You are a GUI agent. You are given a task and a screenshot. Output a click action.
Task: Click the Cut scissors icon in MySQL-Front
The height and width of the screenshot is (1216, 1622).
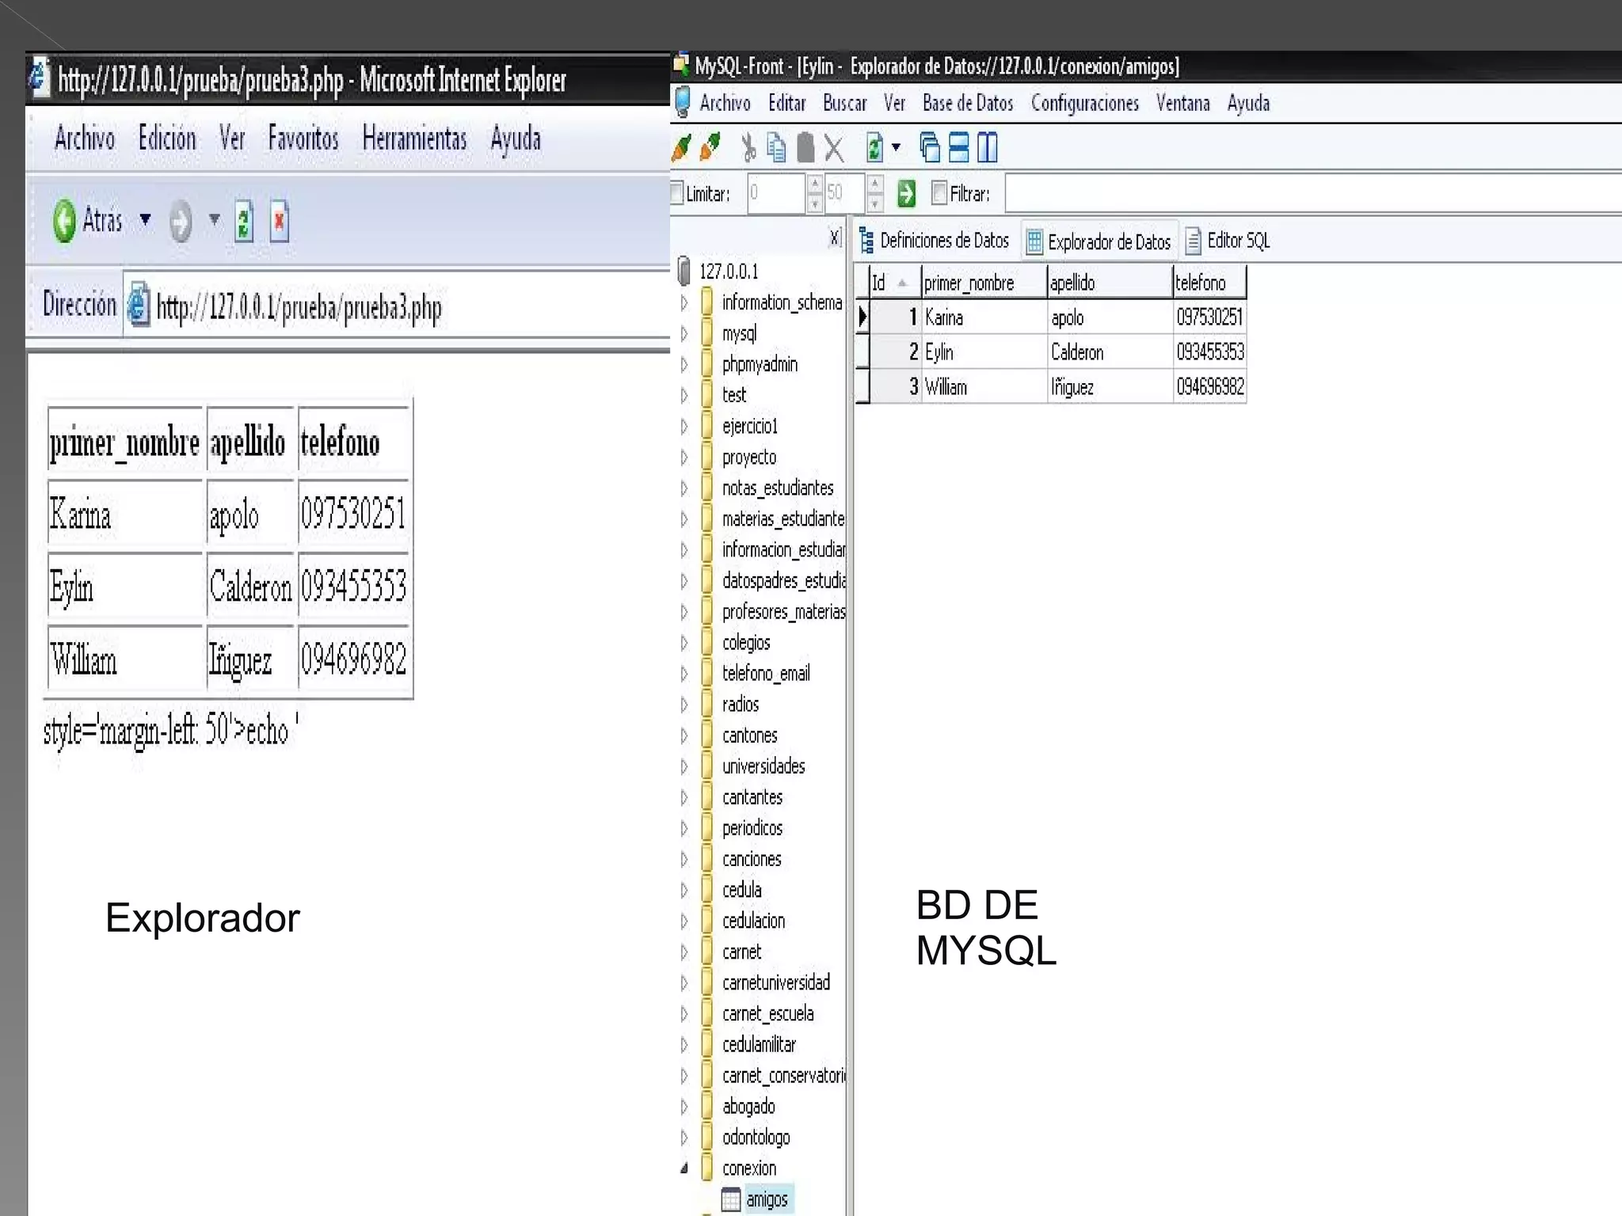click(x=748, y=147)
